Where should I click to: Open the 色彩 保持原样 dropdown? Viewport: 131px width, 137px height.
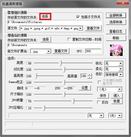coord(121,75)
